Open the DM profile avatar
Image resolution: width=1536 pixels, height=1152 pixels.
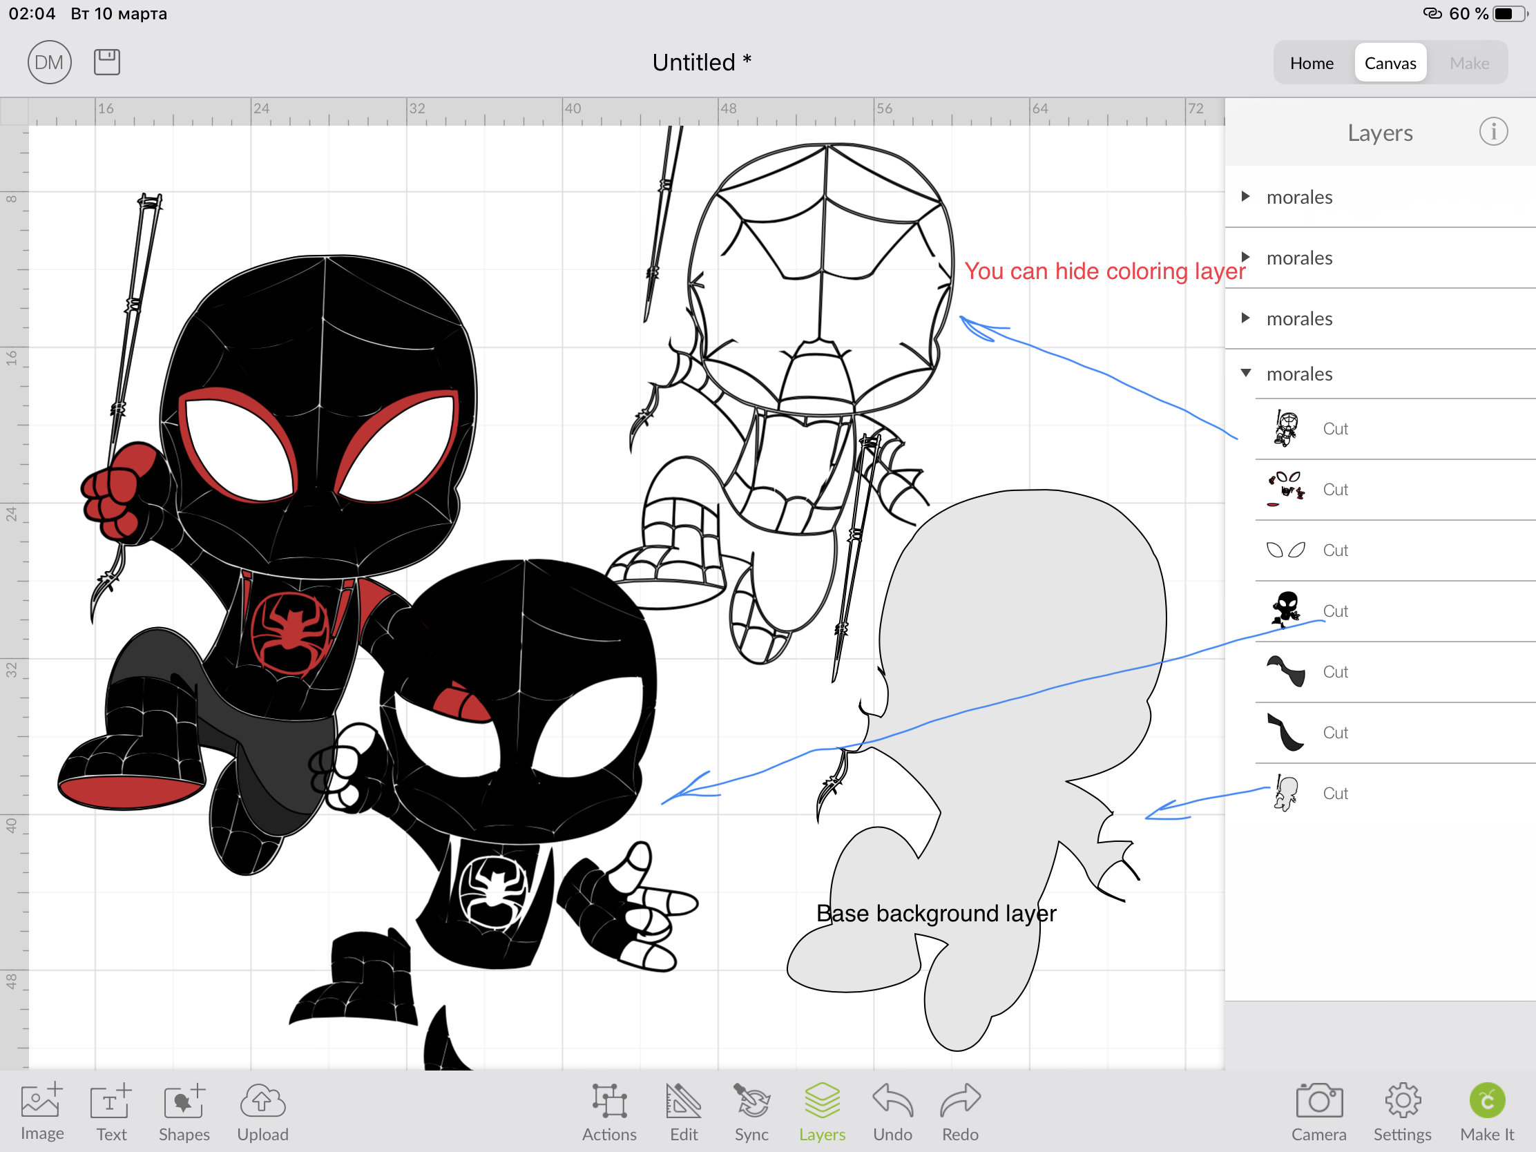[x=49, y=62]
